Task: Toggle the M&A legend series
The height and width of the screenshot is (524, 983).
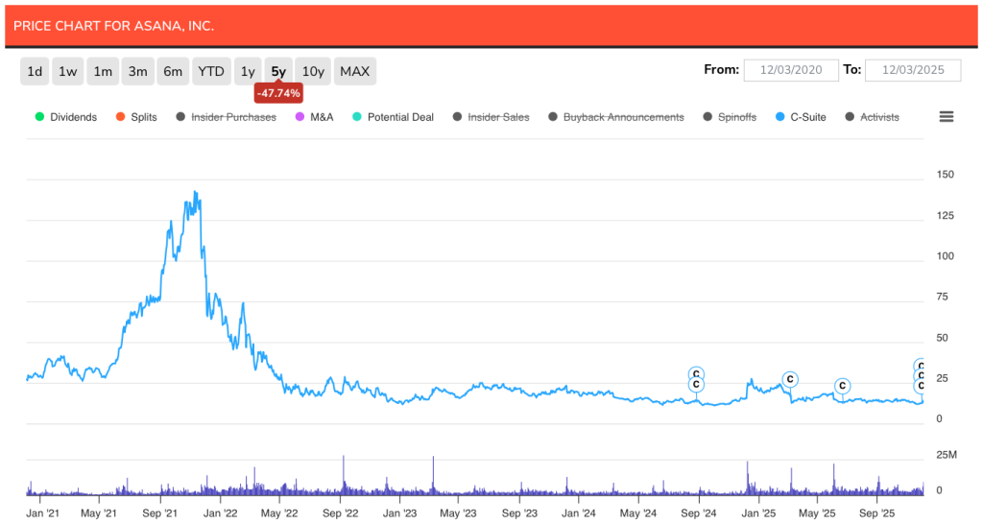Action: pyautogui.click(x=314, y=117)
